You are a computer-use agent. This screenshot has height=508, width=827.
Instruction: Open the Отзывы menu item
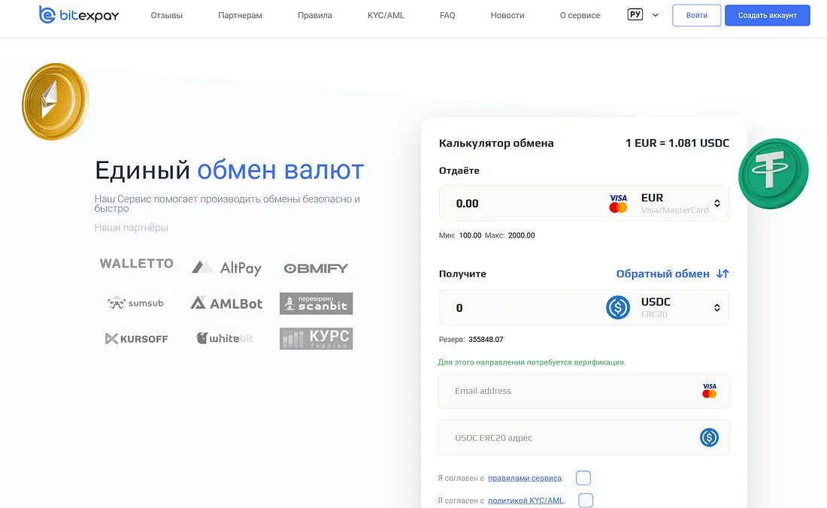(x=167, y=15)
